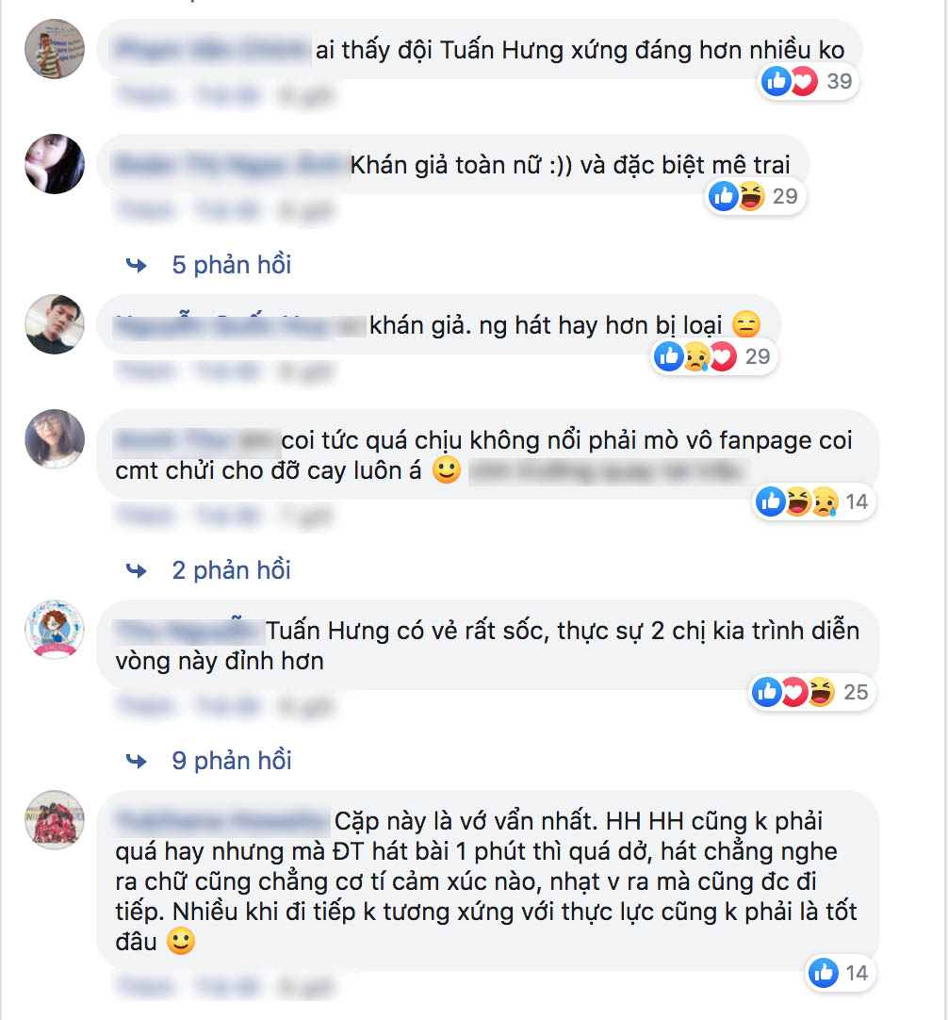This screenshot has height=1020, width=948.
Task: Click the crying reaction on 'khán giả. ng hát hay hơn' comment
Action: 695,357
